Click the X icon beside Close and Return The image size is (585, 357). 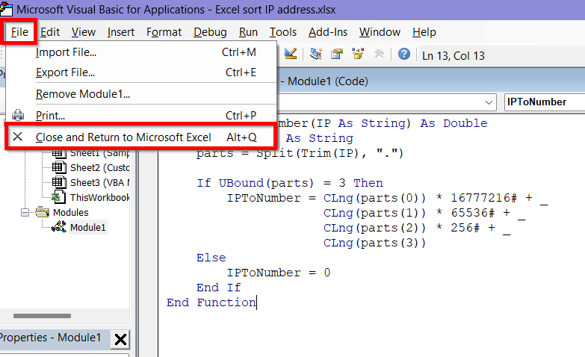pos(17,137)
